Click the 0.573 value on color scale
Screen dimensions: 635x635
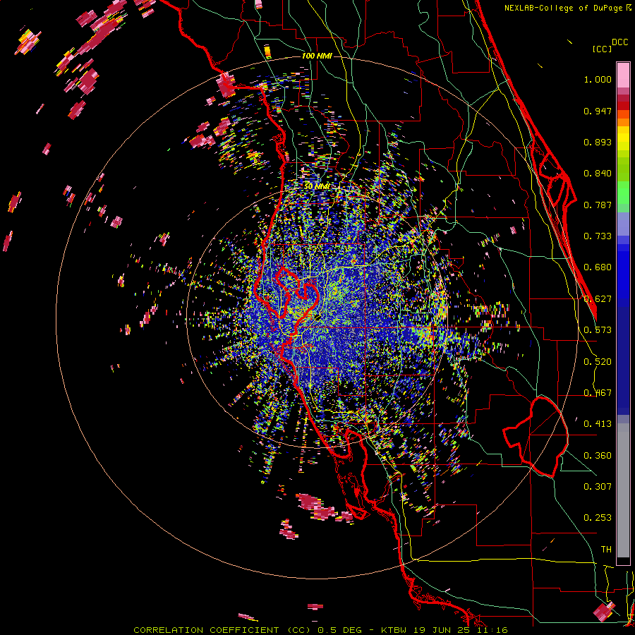click(598, 330)
